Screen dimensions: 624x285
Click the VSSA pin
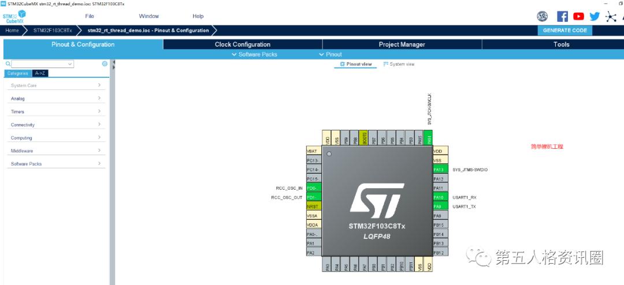[x=314, y=216]
